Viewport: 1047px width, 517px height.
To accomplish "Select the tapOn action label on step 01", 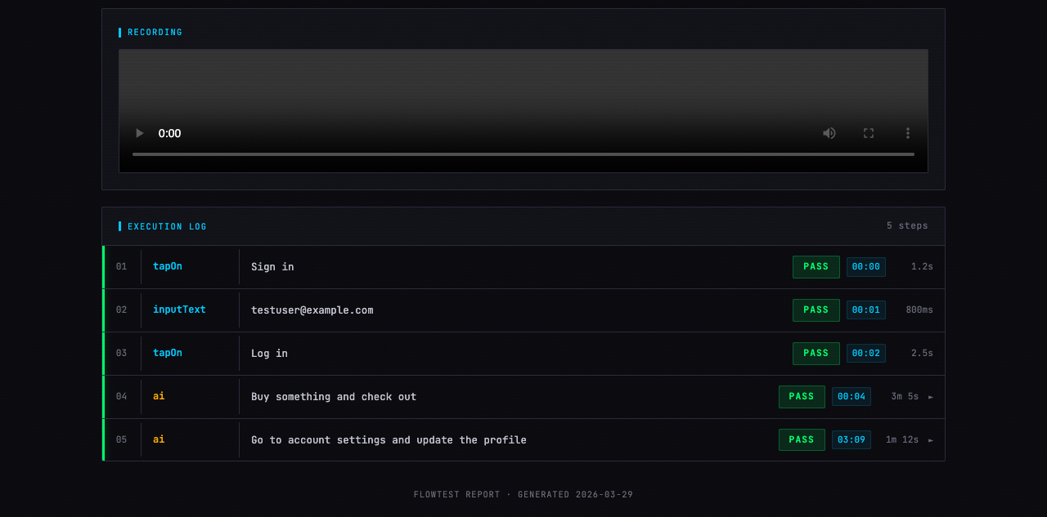I will [x=167, y=266].
